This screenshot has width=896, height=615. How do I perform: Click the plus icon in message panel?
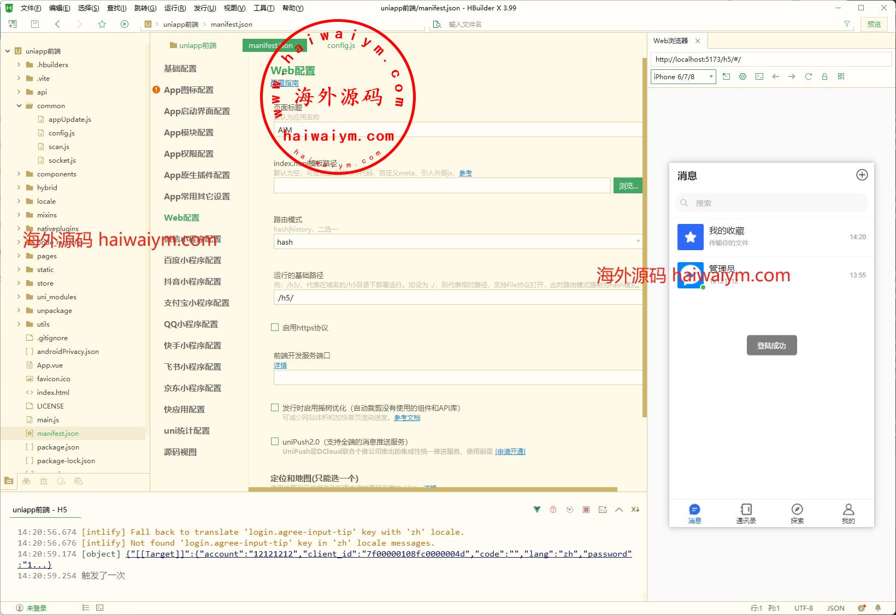(862, 175)
